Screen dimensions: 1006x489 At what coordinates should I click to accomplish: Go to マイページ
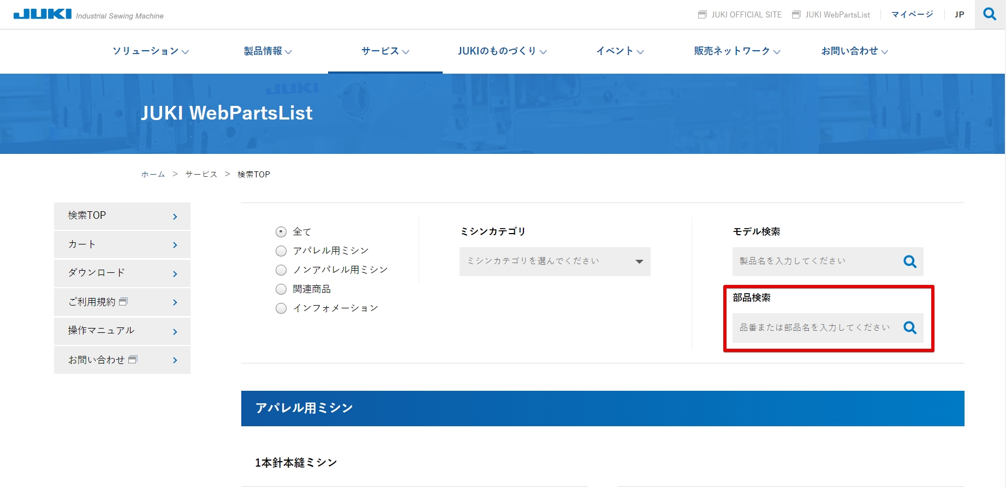(912, 15)
